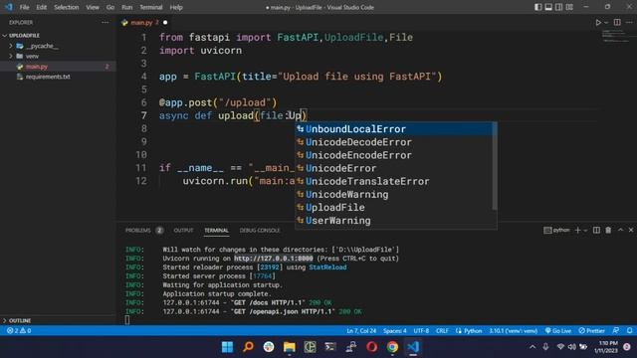Image resolution: width=637 pixels, height=358 pixels.
Task: Click the unsaved dot on main.py tab
Action: pyautogui.click(x=165, y=22)
